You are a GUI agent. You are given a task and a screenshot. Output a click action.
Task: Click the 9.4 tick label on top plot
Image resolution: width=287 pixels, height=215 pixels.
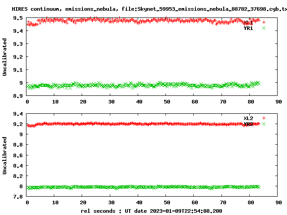point(18,31)
